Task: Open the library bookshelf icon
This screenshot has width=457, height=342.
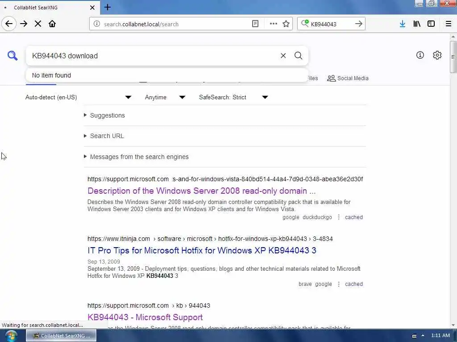Action: [x=417, y=24]
